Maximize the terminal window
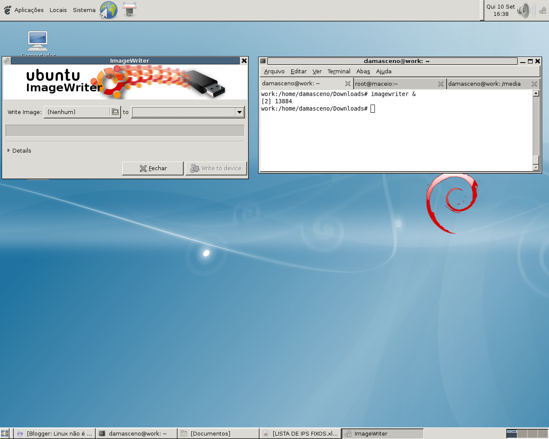The width and height of the screenshot is (549, 439). 530,61
